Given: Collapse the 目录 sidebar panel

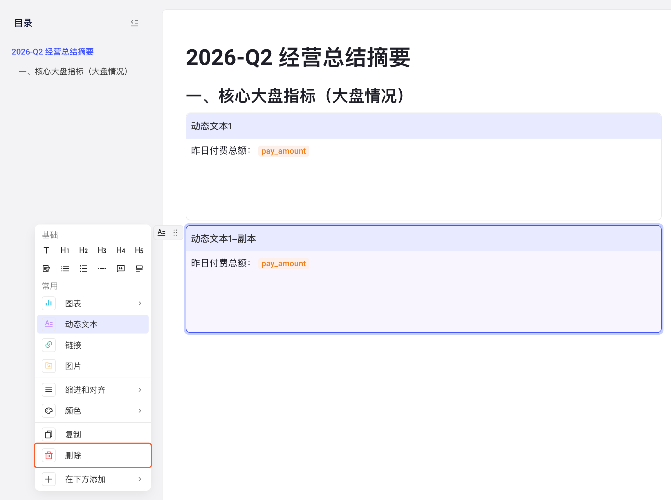Looking at the screenshot, I should [x=134, y=23].
